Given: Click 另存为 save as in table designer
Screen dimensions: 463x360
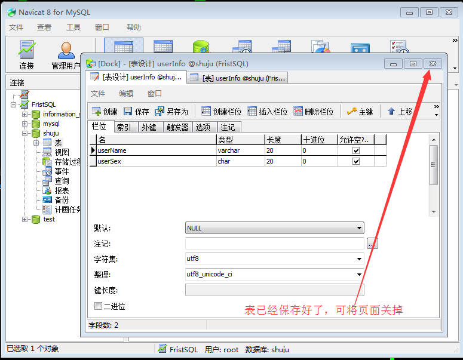Looking at the screenshot, I should tap(171, 112).
